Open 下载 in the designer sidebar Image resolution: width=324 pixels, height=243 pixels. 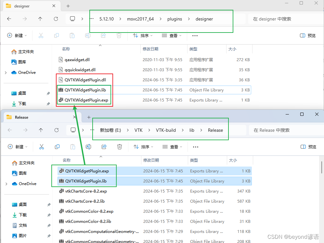click(x=19, y=104)
